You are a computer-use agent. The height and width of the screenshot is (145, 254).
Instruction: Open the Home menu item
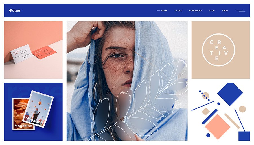click(164, 11)
